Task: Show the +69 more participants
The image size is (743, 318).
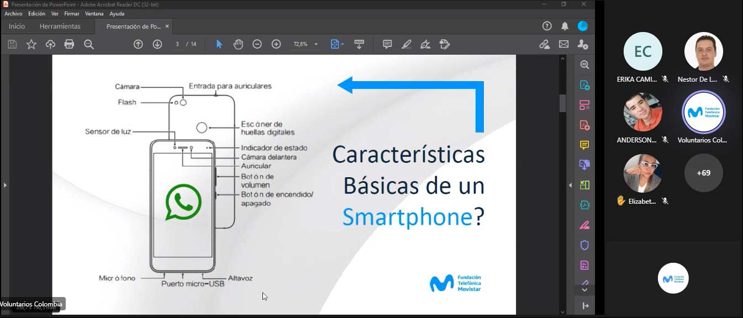Action: tap(703, 173)
